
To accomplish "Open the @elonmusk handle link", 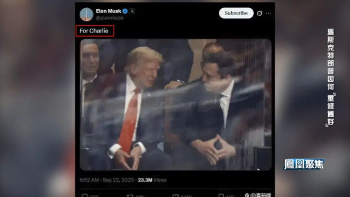I will tap(110, 18).
